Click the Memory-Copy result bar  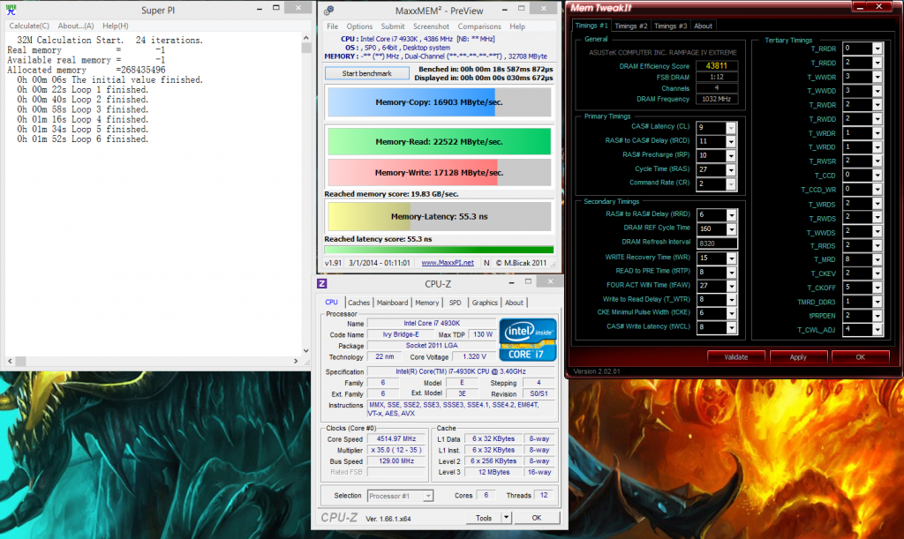[439, 102]
